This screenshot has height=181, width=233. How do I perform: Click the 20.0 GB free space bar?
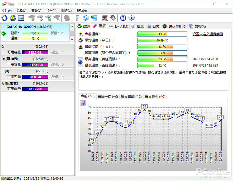coord(35,77)
